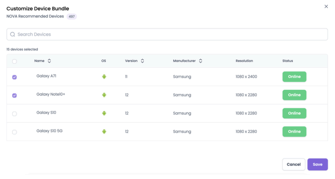This screenshot has height=179, width=335.
Task: Click the Online status of Galaxy S10 5G
Action: 294,132
